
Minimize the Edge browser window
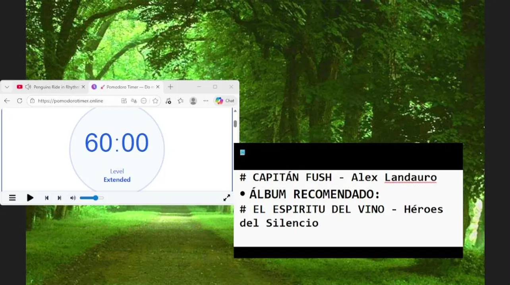(199, 87)
